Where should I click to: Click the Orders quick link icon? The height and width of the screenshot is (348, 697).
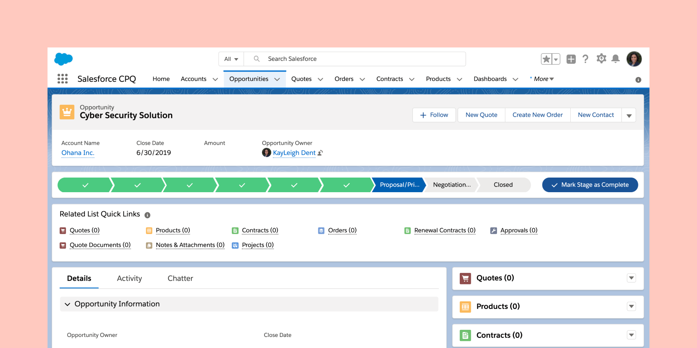pyautogui.click(x=321, y=231)
